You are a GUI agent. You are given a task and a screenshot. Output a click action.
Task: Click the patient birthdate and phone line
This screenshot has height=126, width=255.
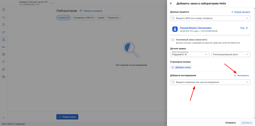click(199, 31)
